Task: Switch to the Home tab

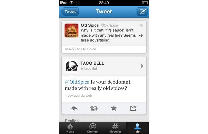Action: 70,128
